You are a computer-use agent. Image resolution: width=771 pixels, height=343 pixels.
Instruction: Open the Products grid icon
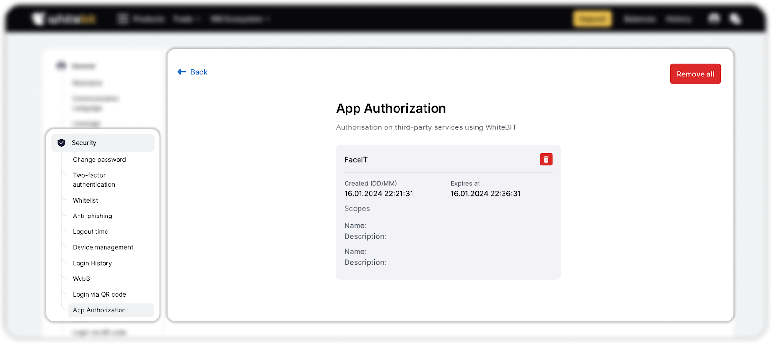tap(123, 19)
